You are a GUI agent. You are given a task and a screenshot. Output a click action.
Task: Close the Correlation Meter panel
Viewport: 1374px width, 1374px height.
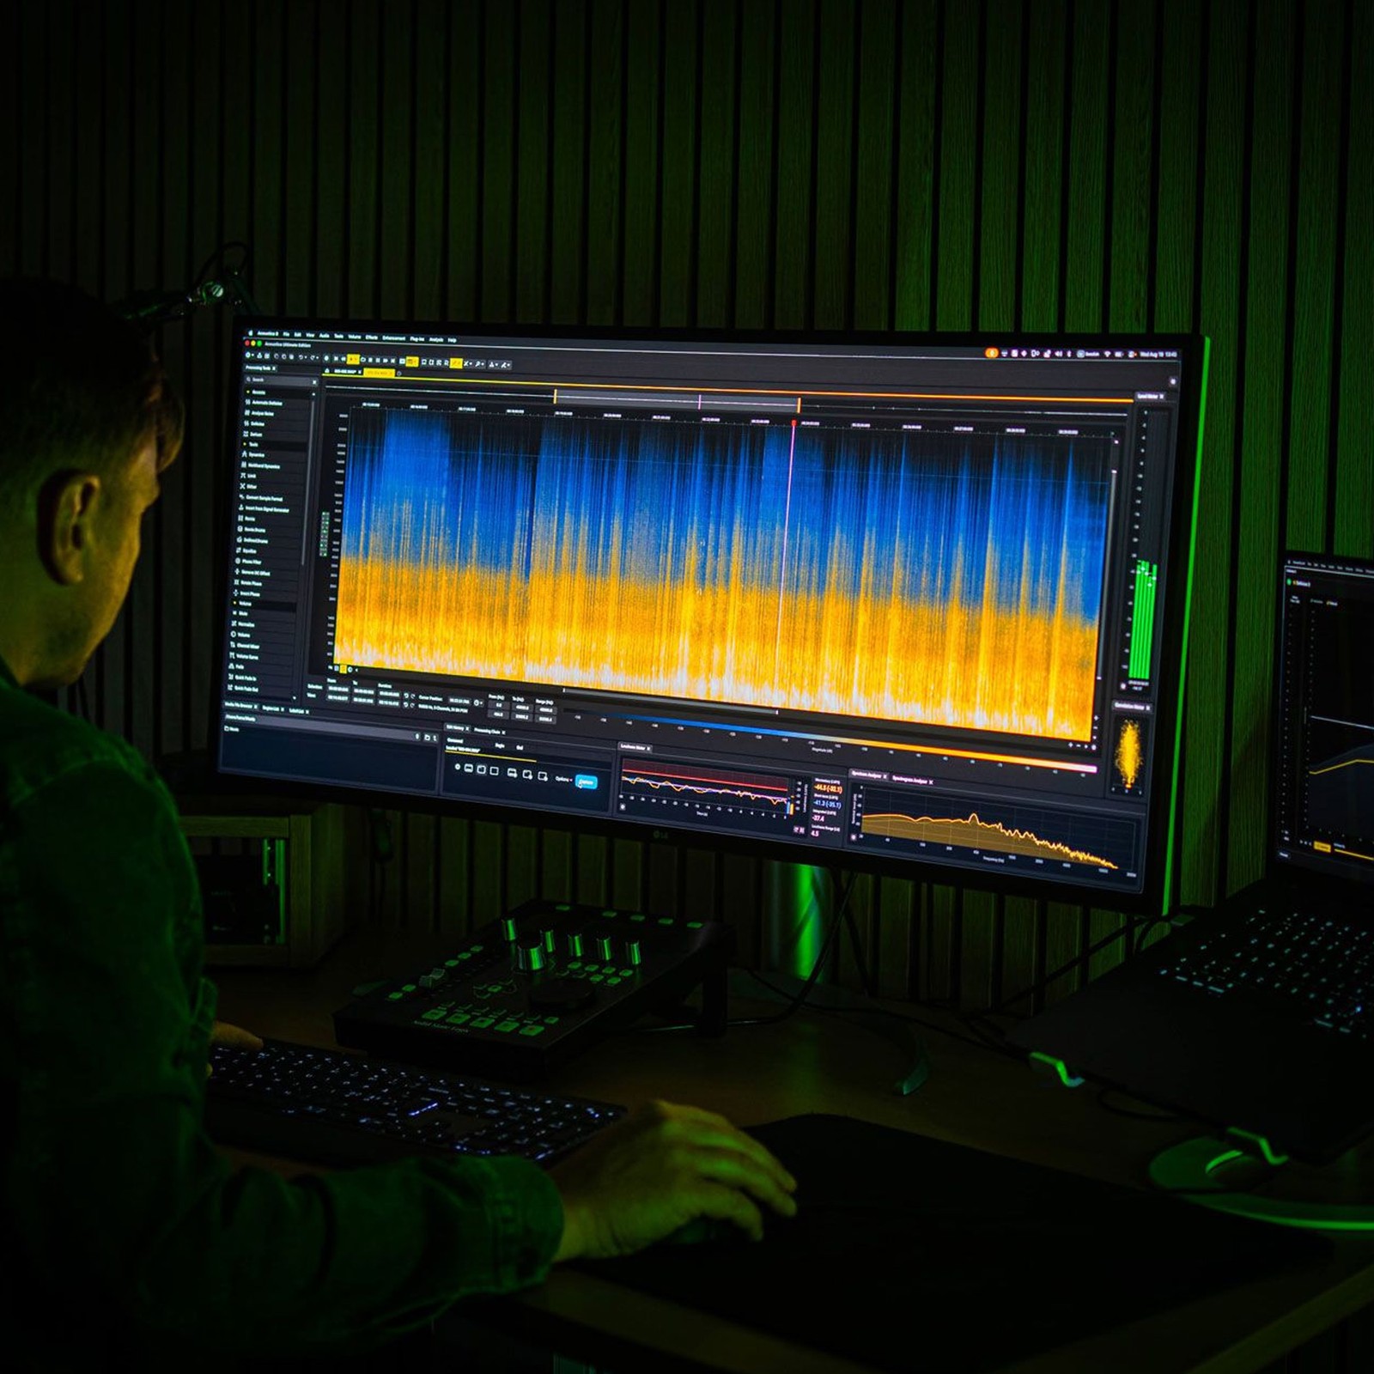(x=1148, y=708)
